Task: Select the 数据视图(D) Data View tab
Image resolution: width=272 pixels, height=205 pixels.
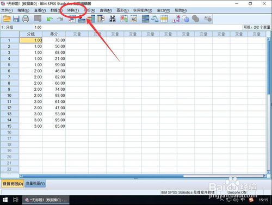Action: click(x=13, y=184)
